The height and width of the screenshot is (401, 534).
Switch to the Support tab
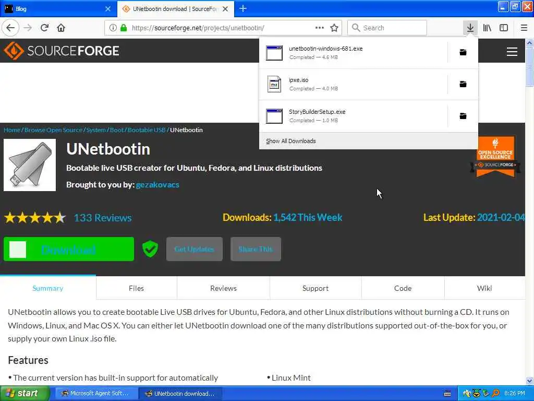(x=315, y=288)
